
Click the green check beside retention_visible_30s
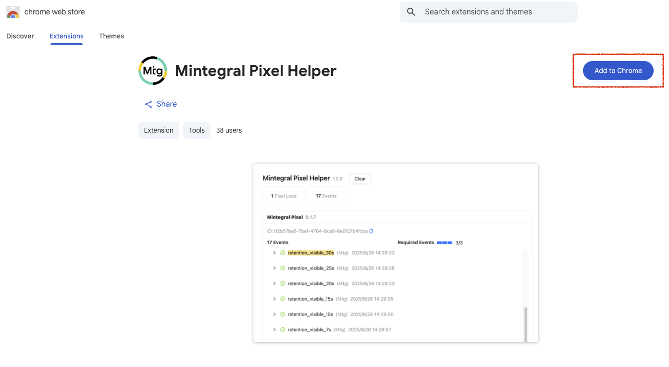pyautogui.click(x=283, y=253)
